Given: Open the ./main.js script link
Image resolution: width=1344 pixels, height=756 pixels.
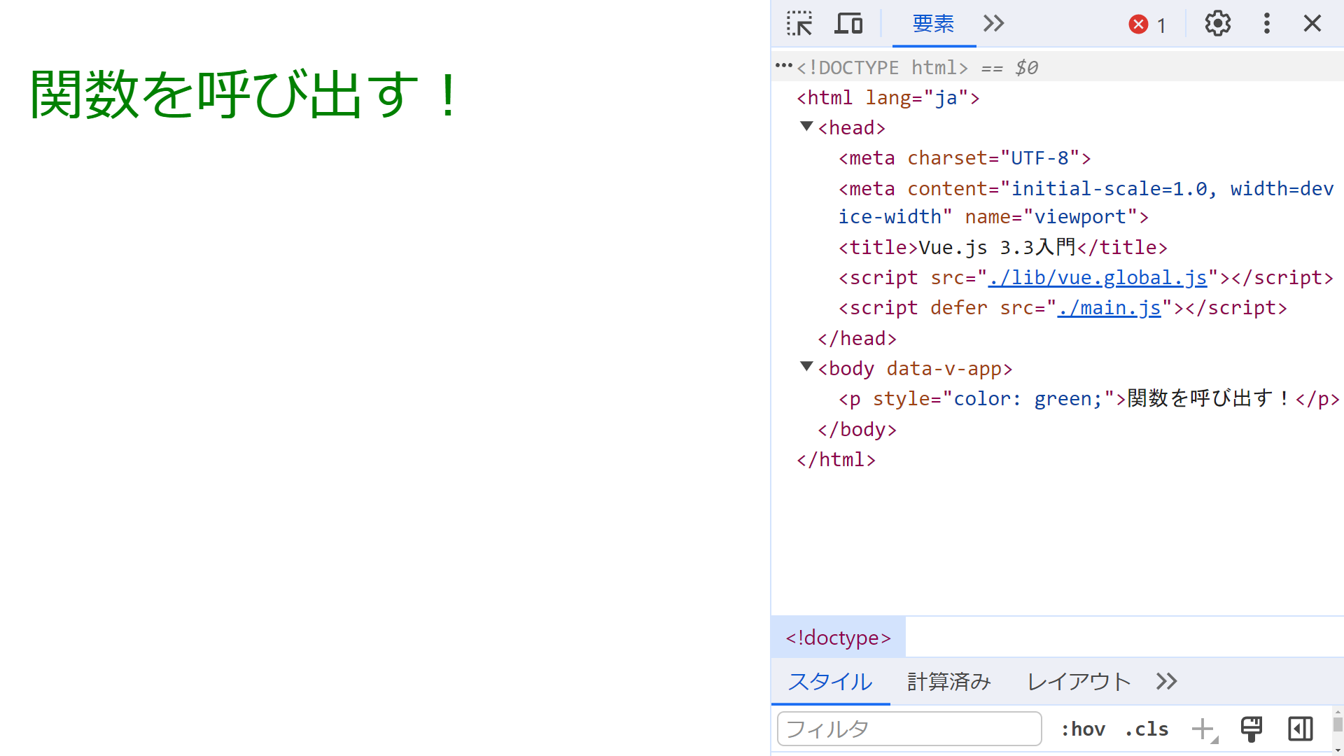Looking at the screenshot, I should click(x=1109, y=308).
